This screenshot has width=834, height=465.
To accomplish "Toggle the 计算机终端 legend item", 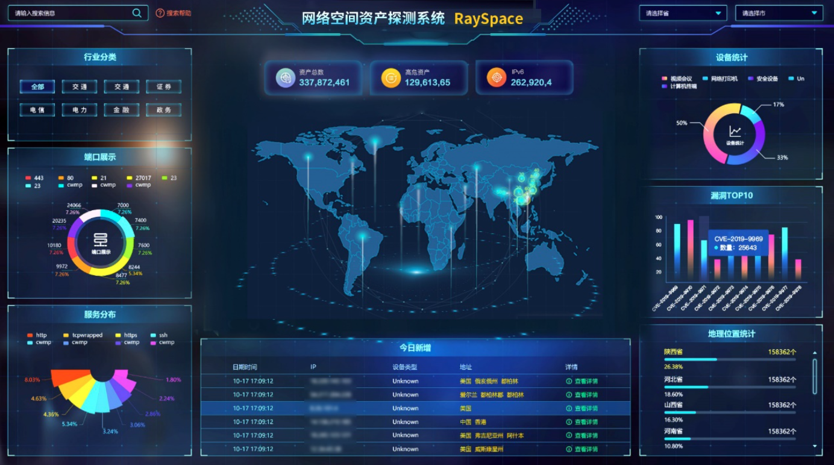I will (679, 87).
